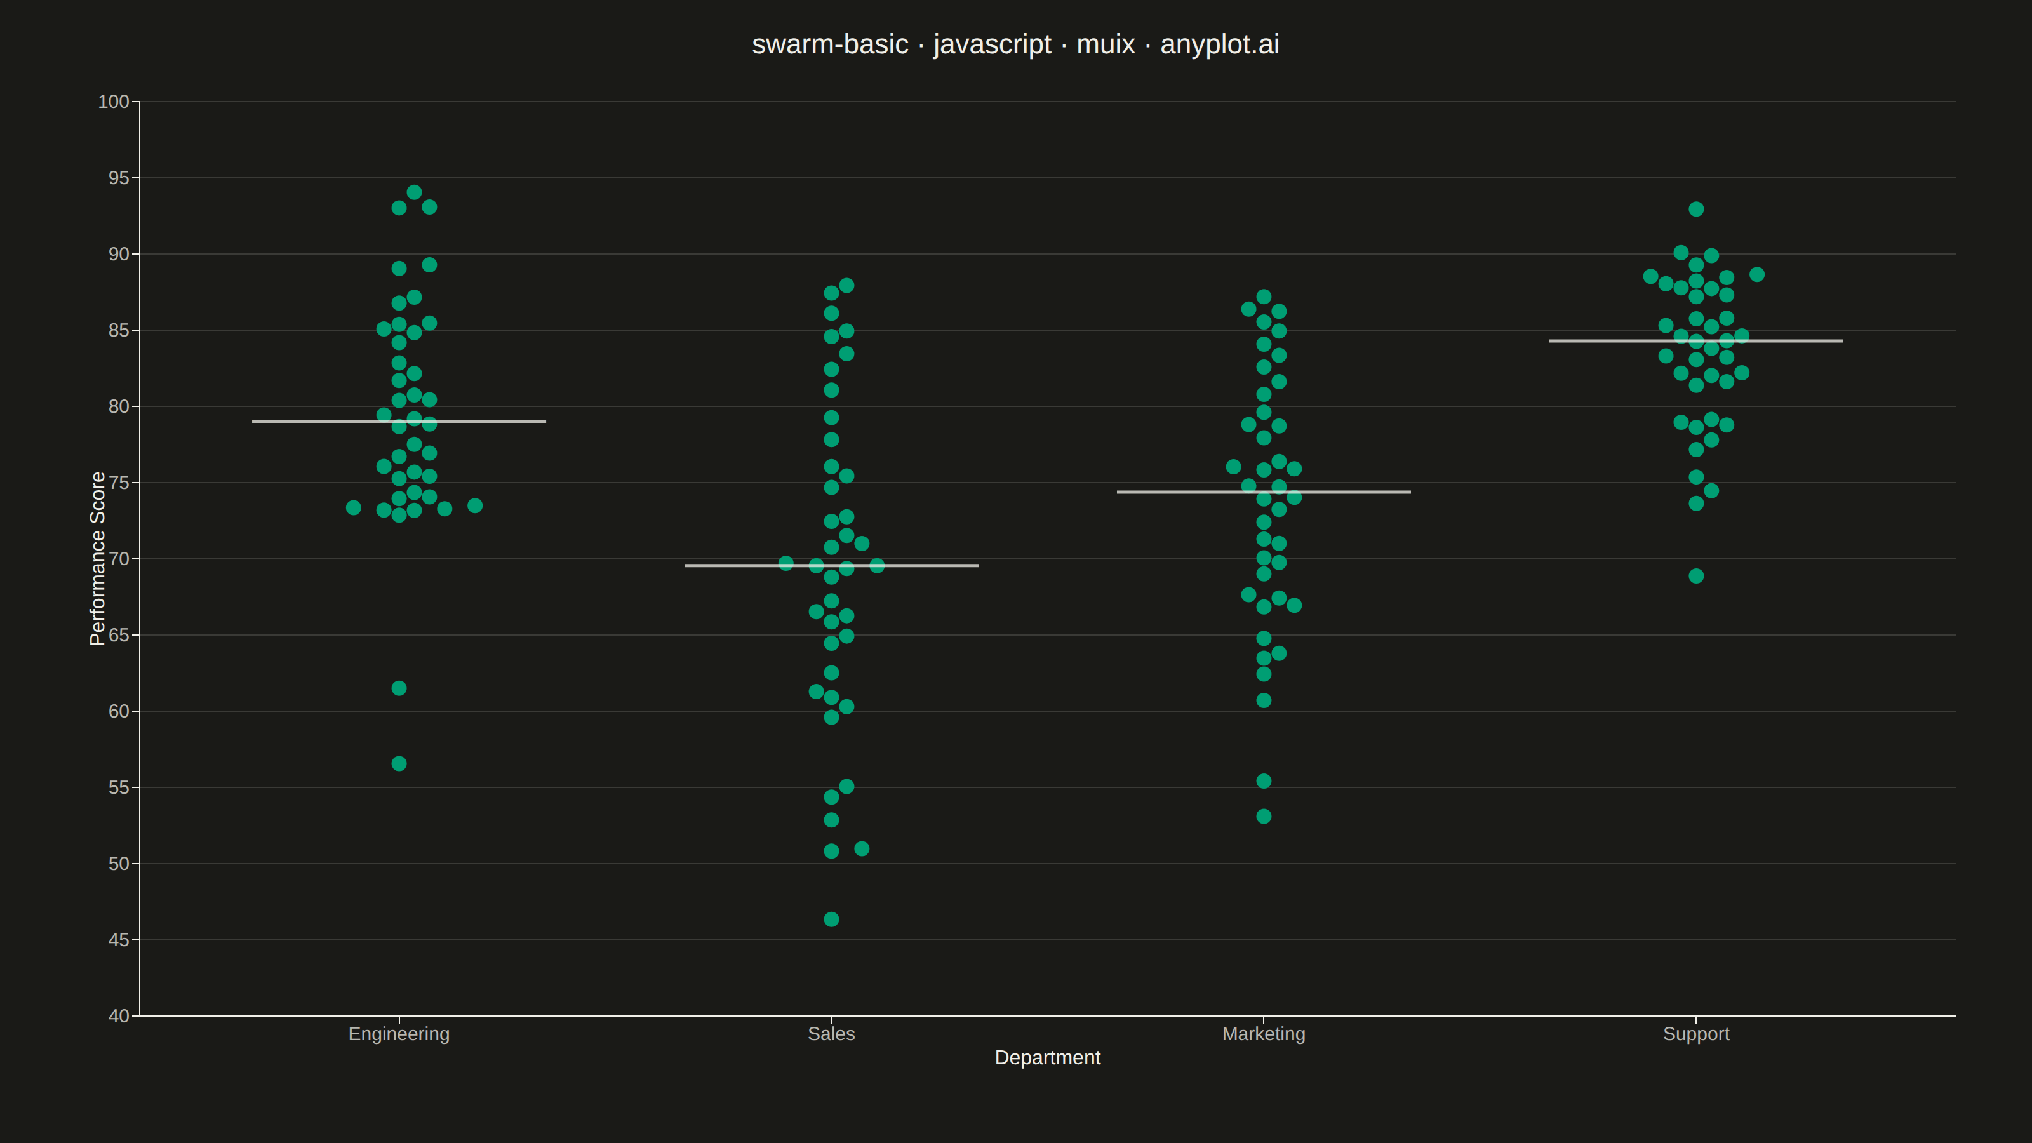Click the lowest Support data point

[1696, 576]
